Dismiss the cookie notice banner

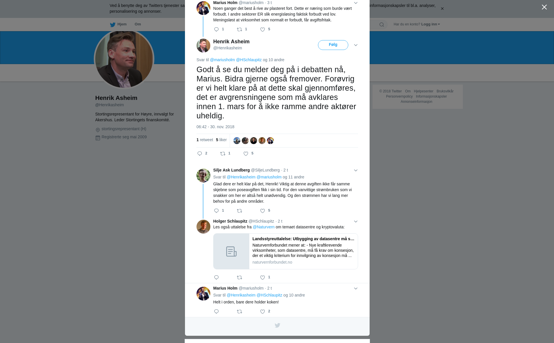442,9
